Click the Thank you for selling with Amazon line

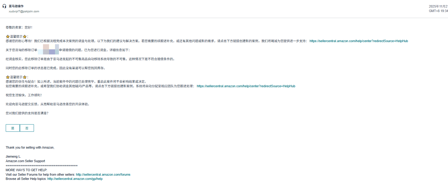tap(30, 147)
